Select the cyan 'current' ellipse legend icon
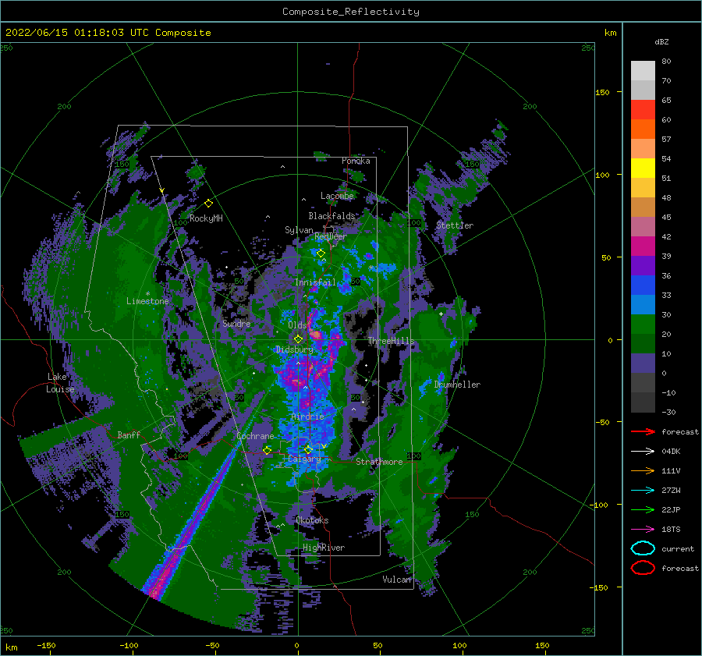The image size is (702, 656). pyautogui.click(x=643, y=548)
